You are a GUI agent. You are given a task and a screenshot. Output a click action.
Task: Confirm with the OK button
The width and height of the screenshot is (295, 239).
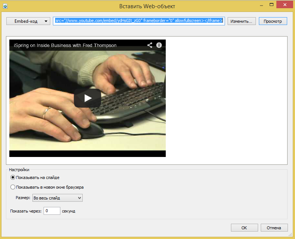(244, 228)
